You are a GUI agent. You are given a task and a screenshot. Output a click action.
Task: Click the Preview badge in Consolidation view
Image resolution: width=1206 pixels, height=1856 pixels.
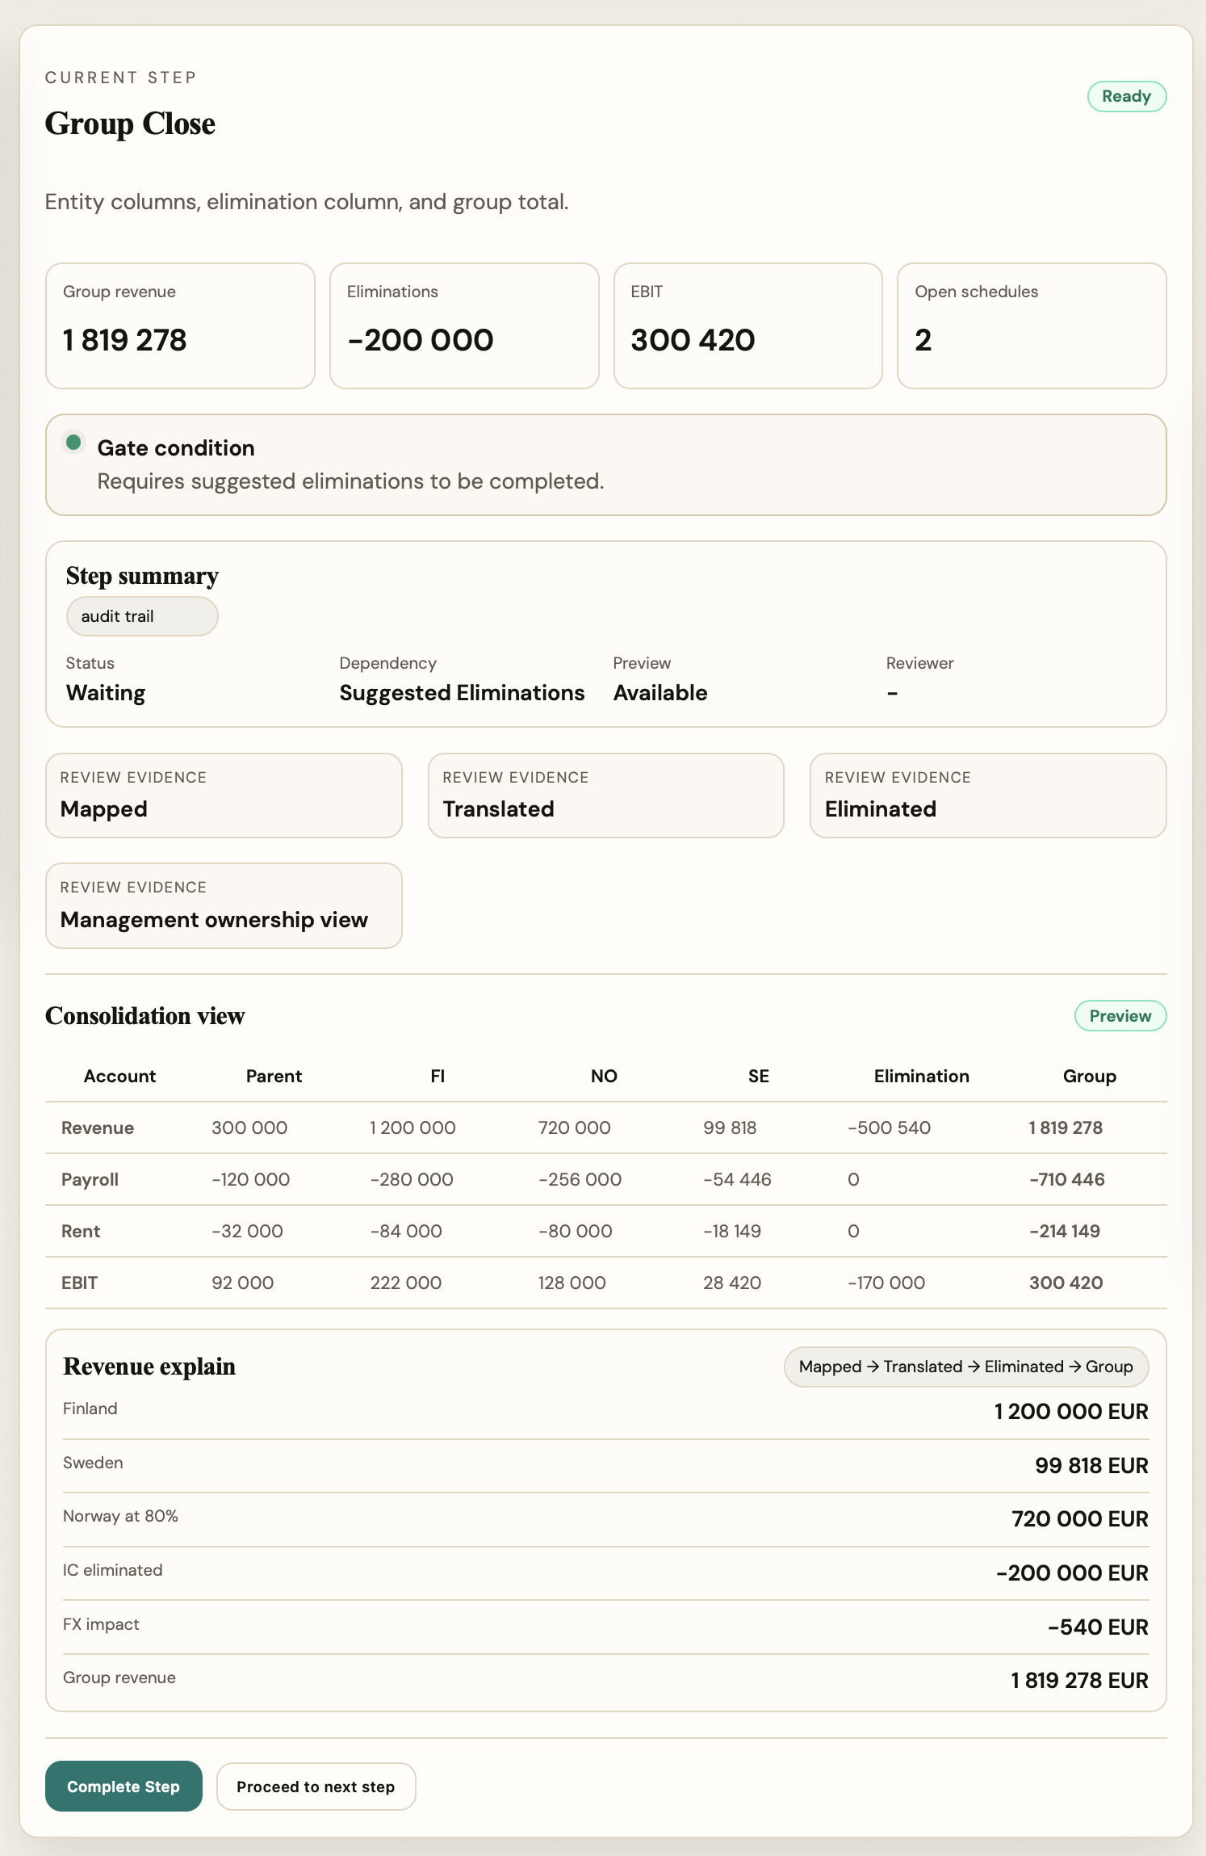(x=1120, y=1016)
